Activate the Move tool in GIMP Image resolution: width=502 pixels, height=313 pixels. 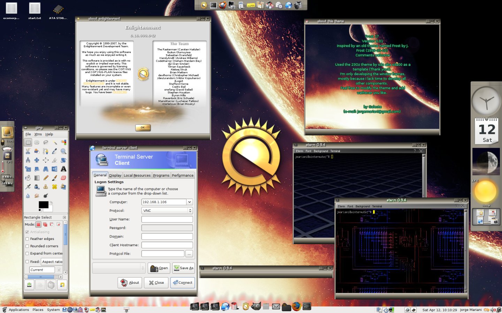[37, 160]
